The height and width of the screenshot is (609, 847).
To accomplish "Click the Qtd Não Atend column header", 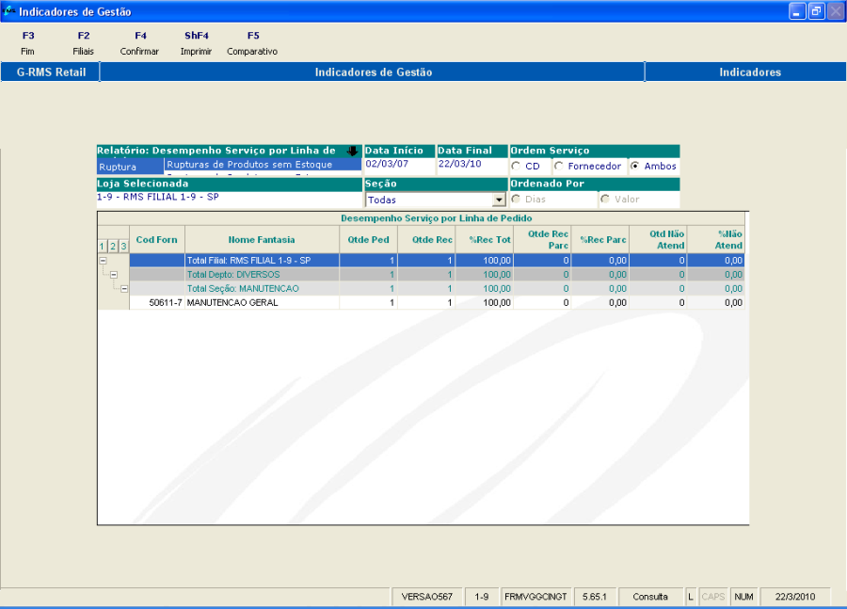I will tap(658, 240).
